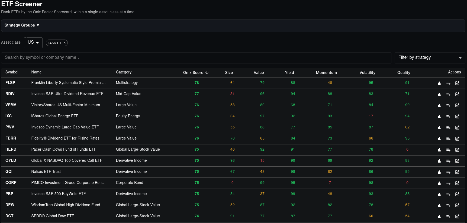Open bar chart icon for DGT row
The image size is (467, 223).
click(x=439, y=216)
